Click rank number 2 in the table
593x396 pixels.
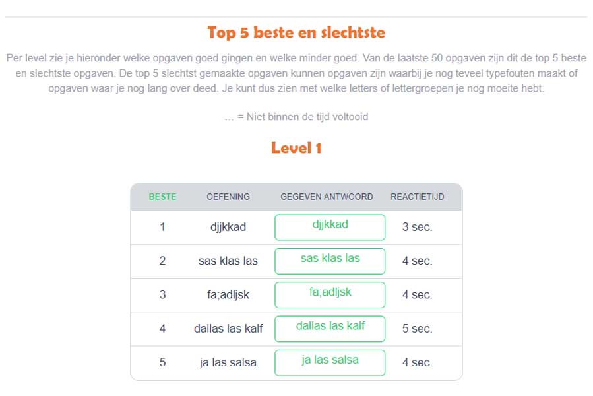click(163, 261)
